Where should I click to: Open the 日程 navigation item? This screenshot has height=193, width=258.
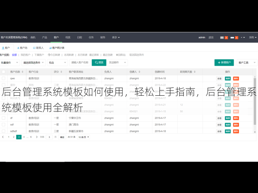click(x=80, y=37)
